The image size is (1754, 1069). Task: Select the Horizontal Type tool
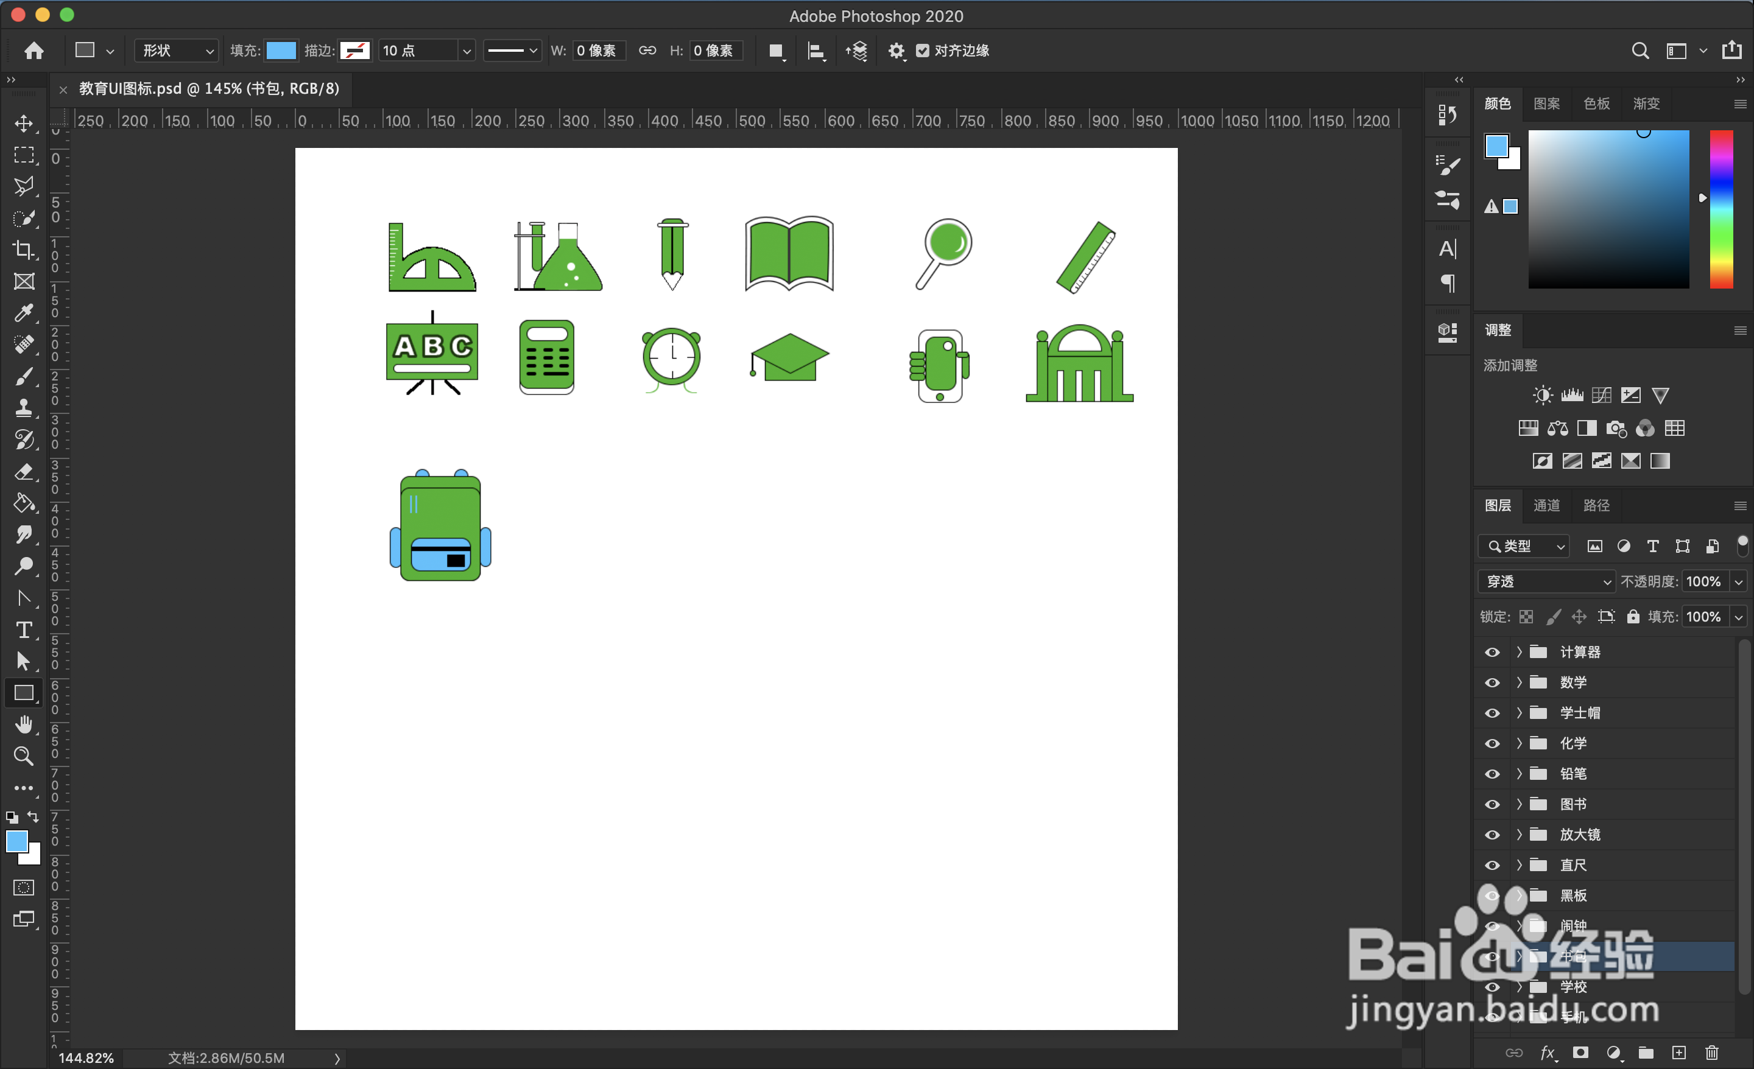click(x=24, y=630)
